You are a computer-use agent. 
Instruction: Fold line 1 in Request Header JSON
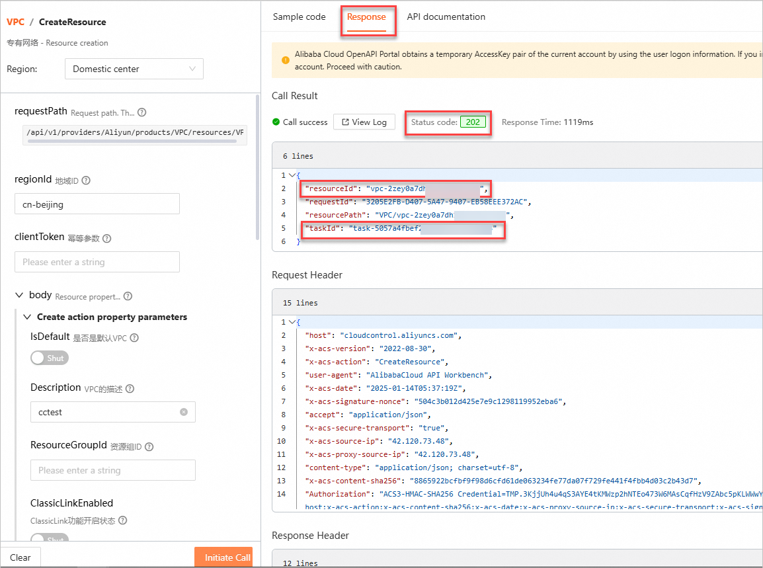click(x=292, y=322)
